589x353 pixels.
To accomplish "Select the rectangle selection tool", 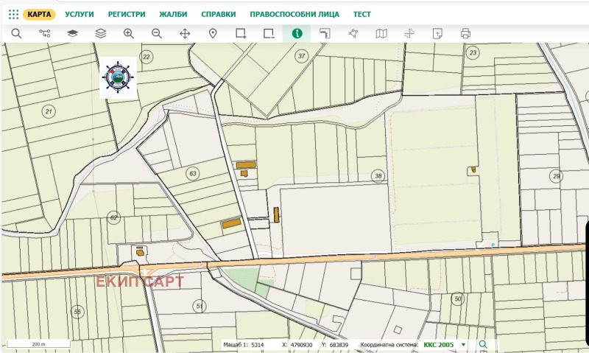I will pyautogui.click(x=241, y=33).
